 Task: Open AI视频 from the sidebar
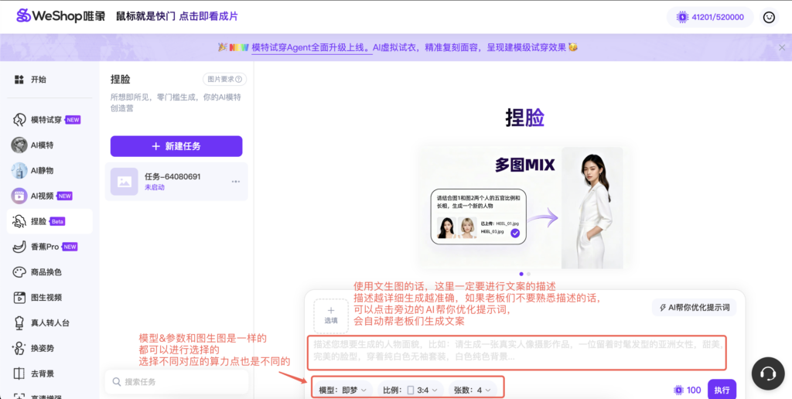[43, 196]
